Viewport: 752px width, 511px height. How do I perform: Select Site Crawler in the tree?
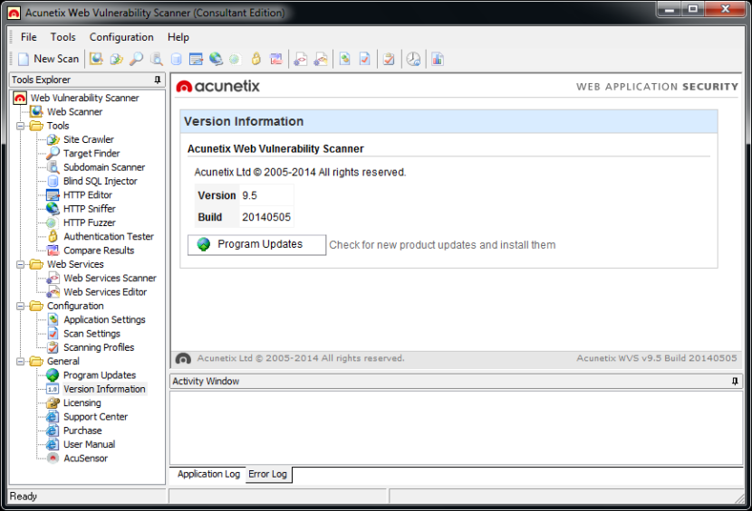89,139
